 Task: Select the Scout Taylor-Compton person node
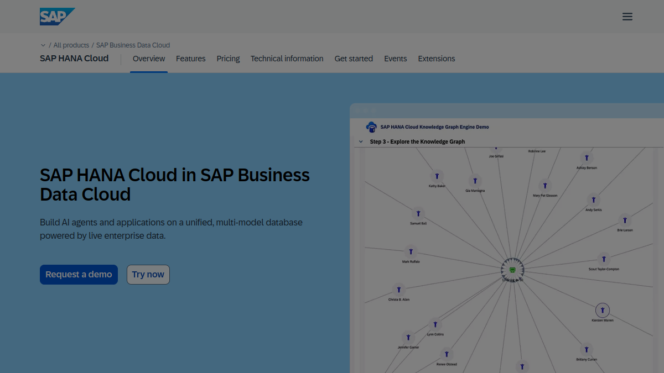(604, 259)
